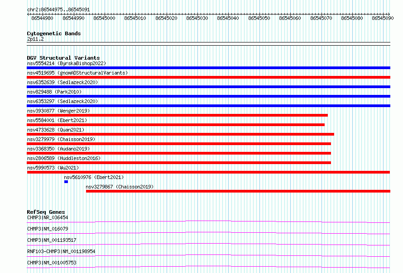Viewport: 403px width, 273px height.
Task: Open the CHMP3|NM_001005753 transcript label
Action: (x=52, y=263)
